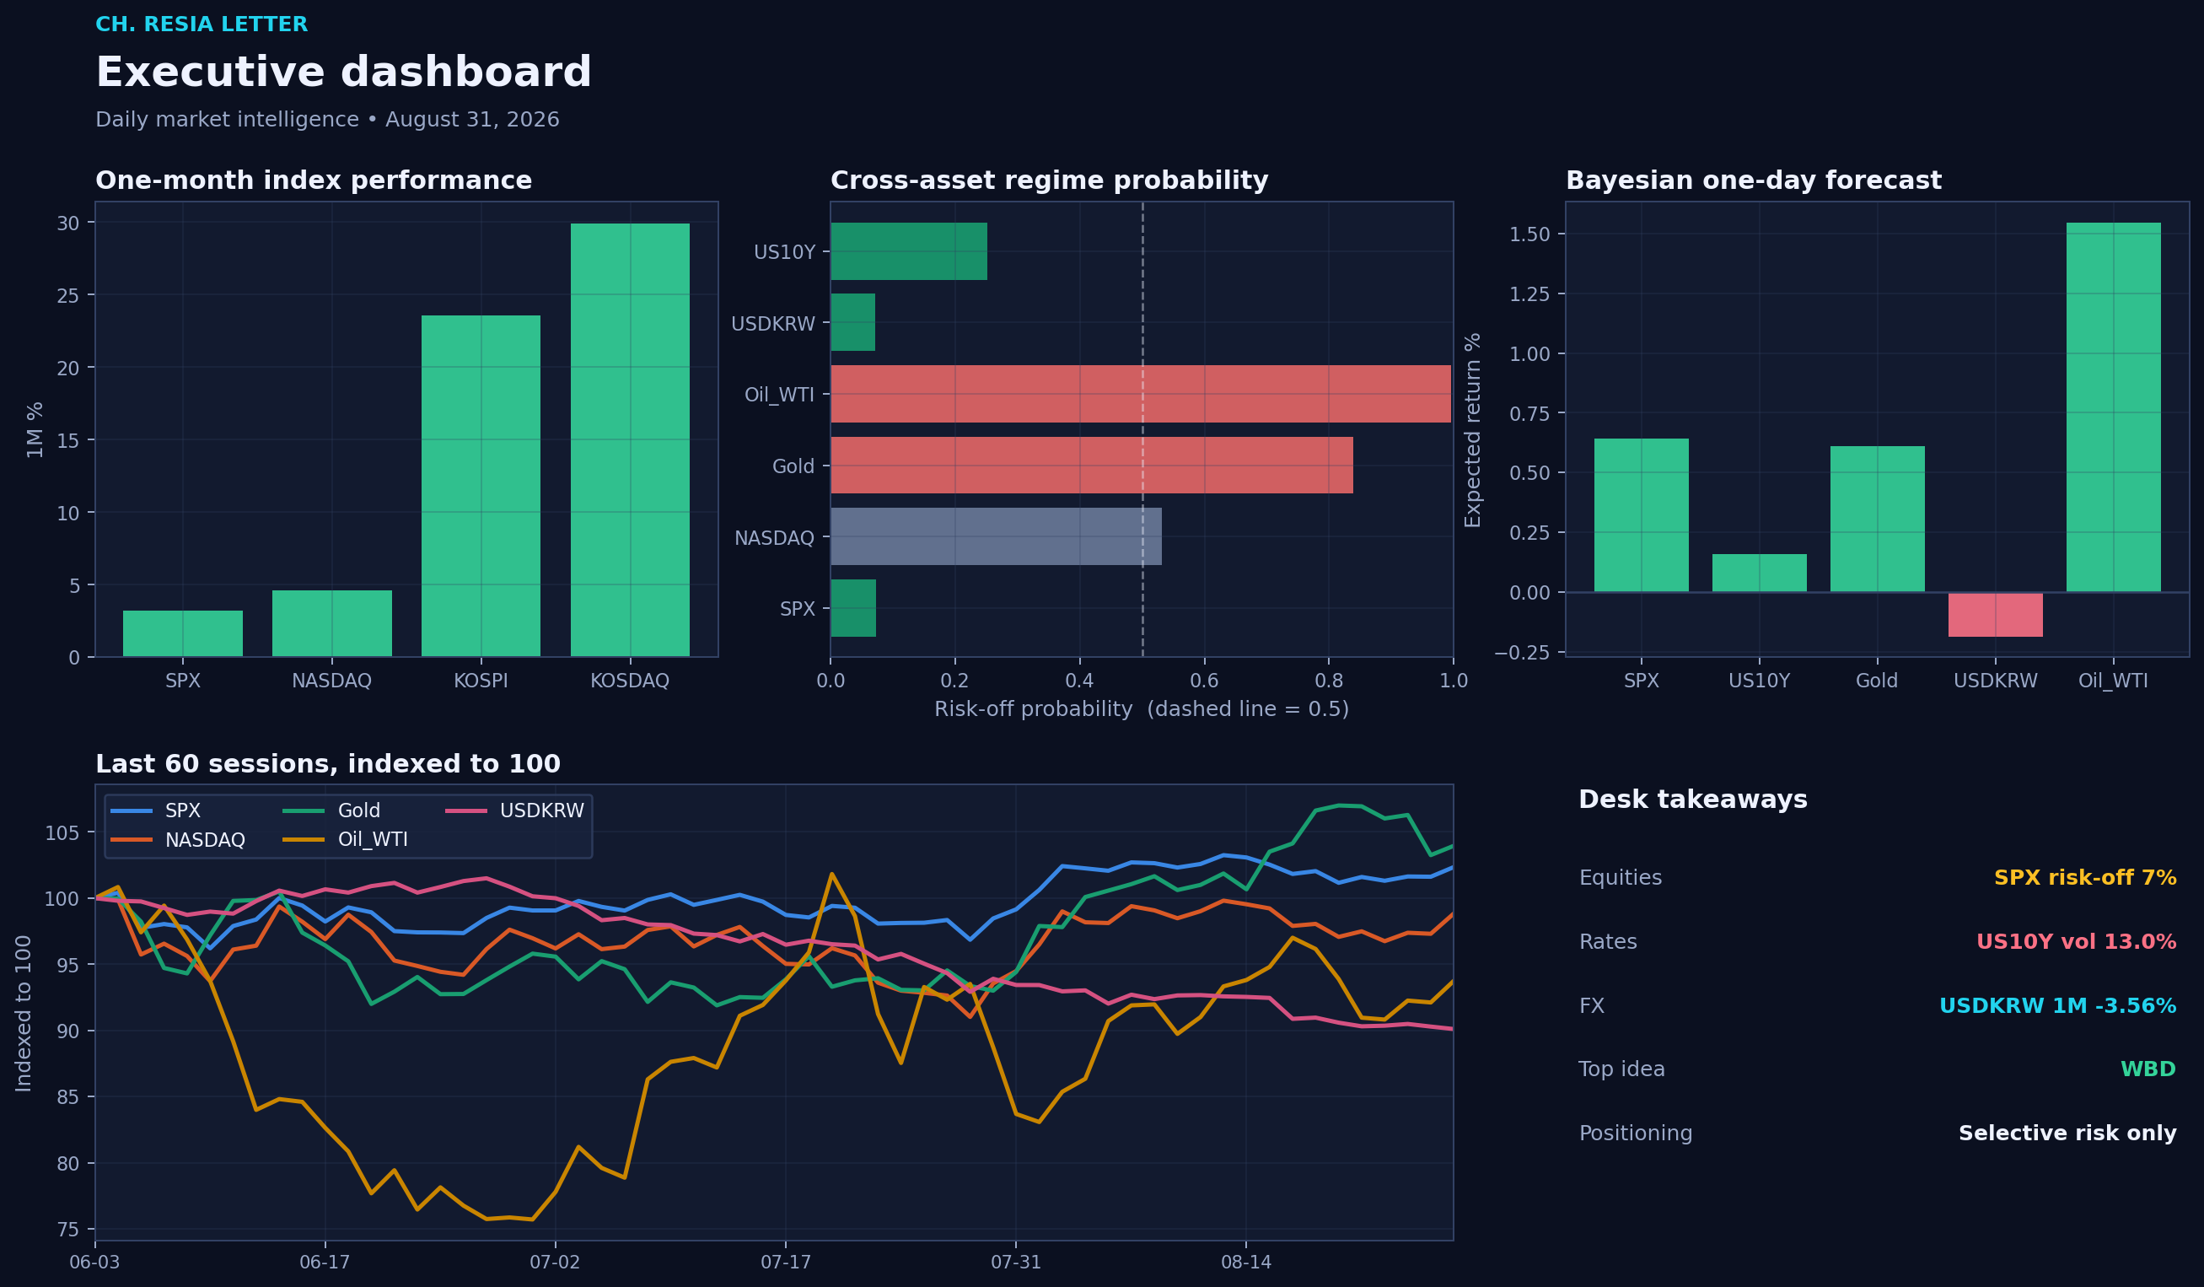Click the KOSDAQ bar in one-month performance chart
The image size is (2204, 1287).
[x=630, y=440]
